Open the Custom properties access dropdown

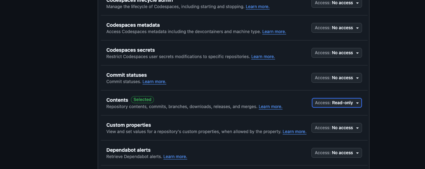(337, 128)
